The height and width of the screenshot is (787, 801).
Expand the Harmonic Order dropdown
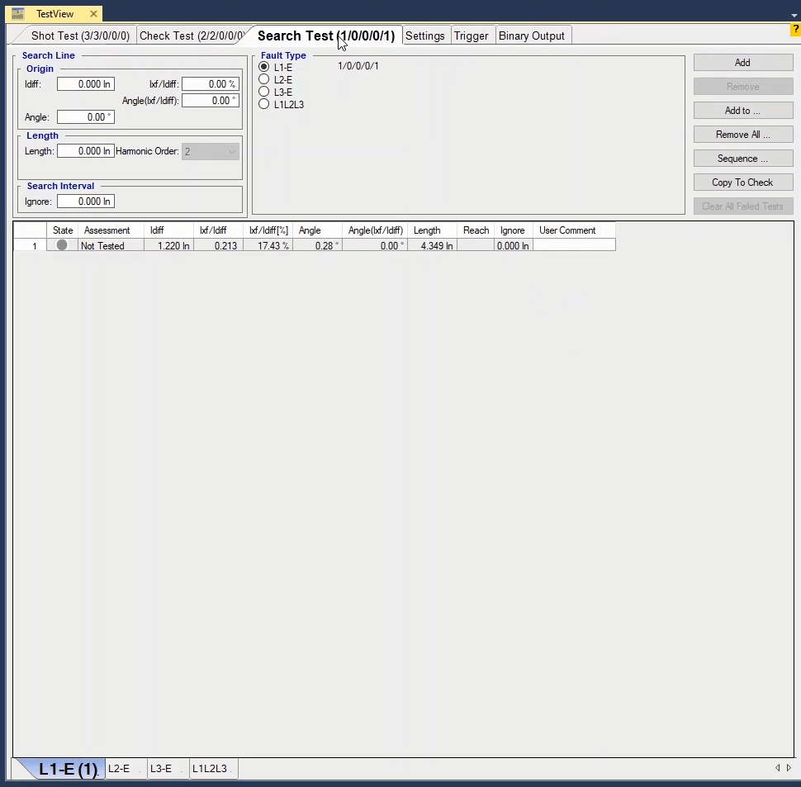[x=231, y=152]
